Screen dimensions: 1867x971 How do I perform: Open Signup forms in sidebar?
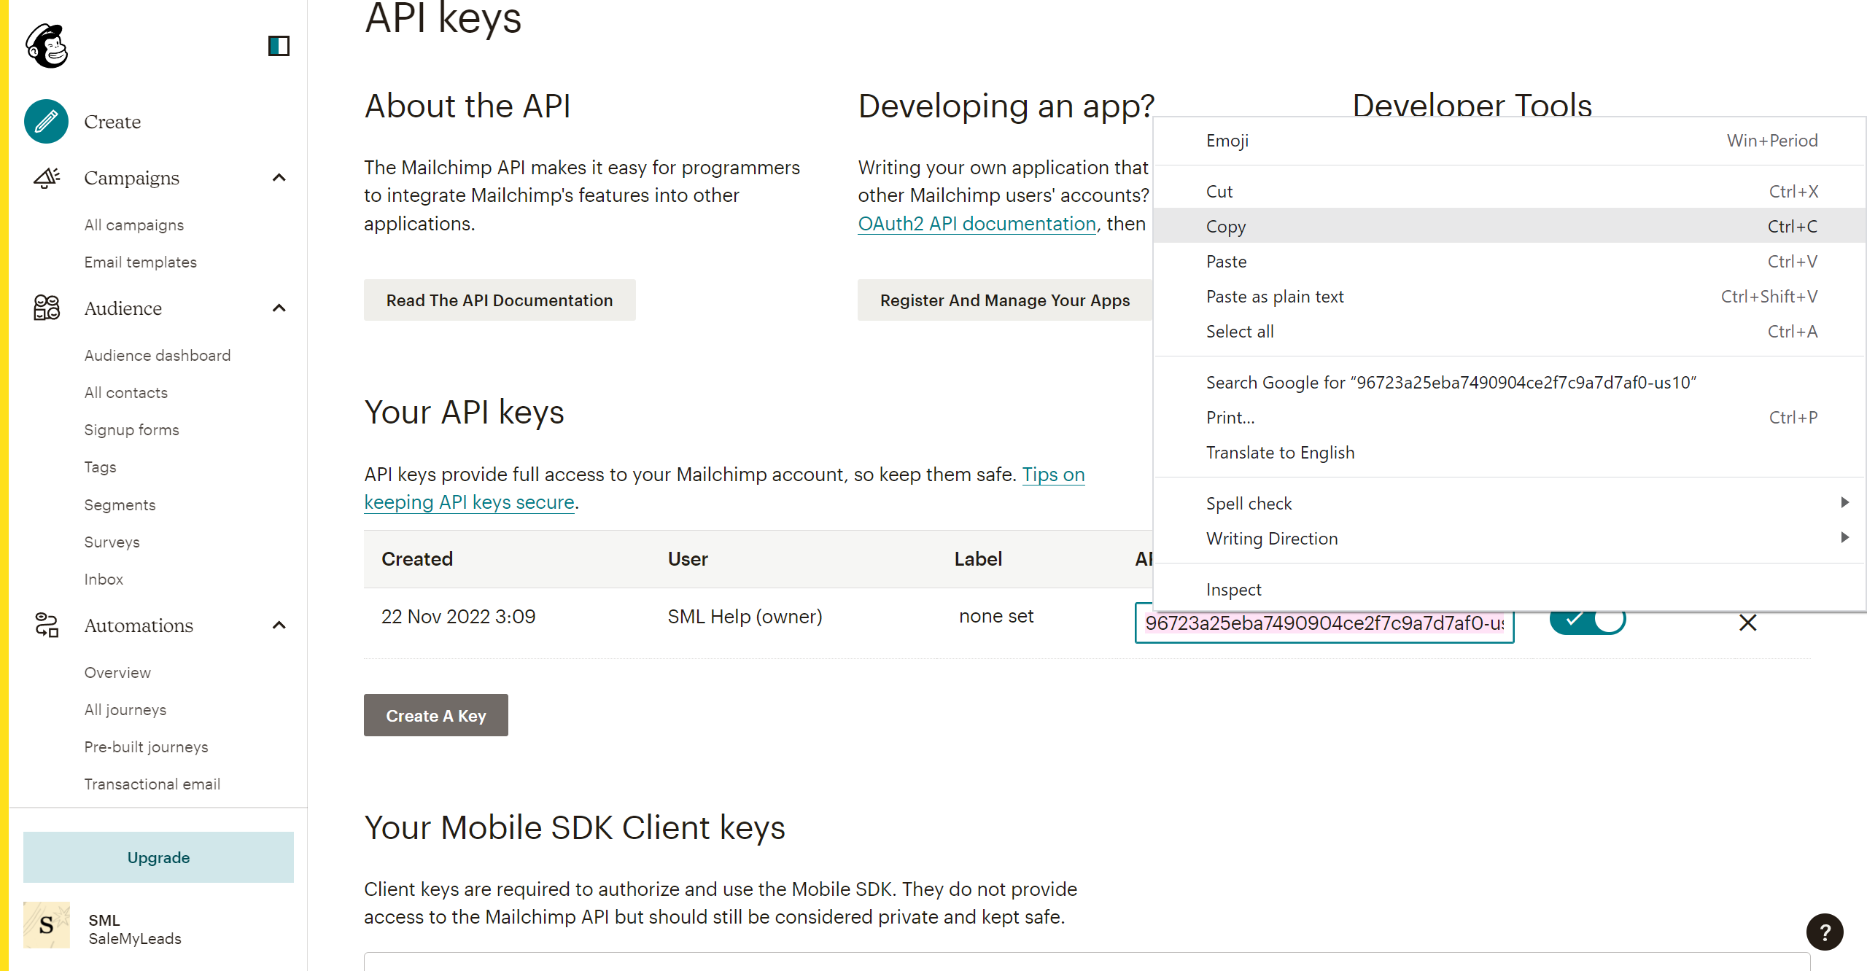(132, 429)
